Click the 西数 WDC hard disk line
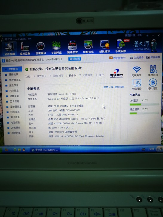The image size is (163, 217). 77,119
